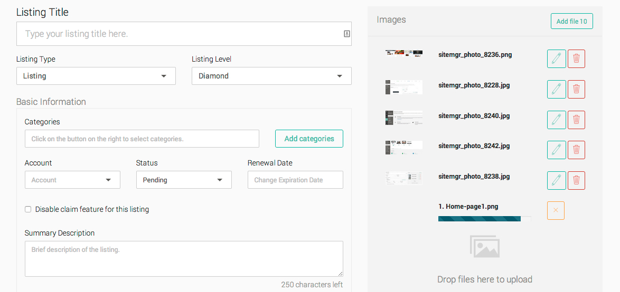Cancel the Home-page1.png upload

point(556,210)
